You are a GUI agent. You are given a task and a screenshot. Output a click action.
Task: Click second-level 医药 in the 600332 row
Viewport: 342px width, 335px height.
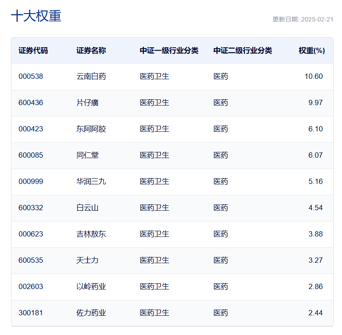(x=221, y=208)
